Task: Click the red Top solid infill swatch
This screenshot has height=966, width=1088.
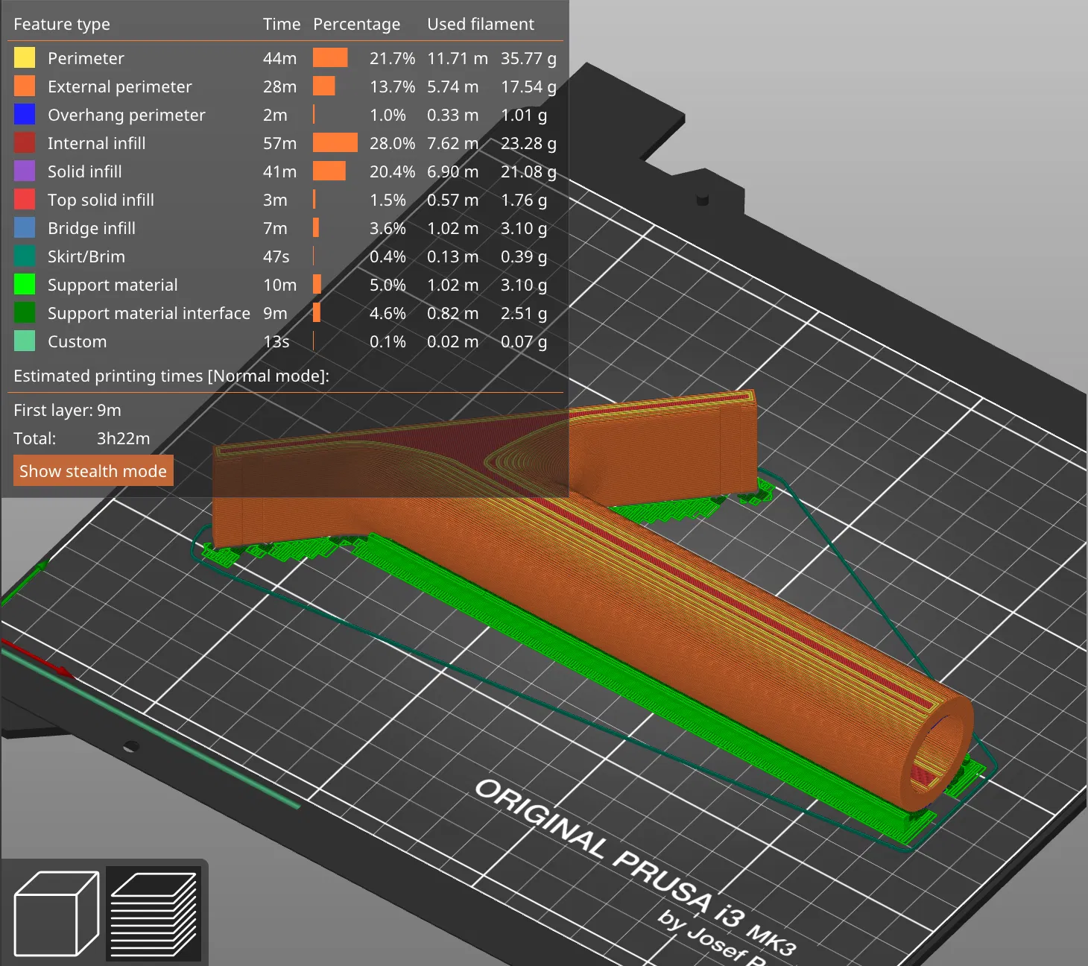Action: tap(25, 200)
